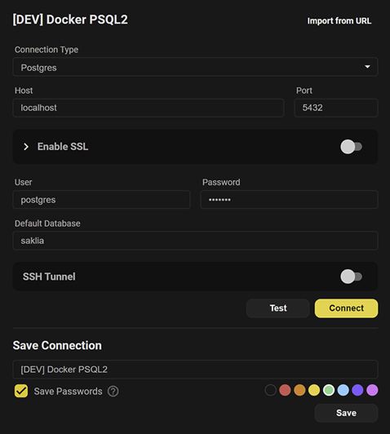390x434 pixels.
Task: Click Import from URL link
Action: point(339,20)
